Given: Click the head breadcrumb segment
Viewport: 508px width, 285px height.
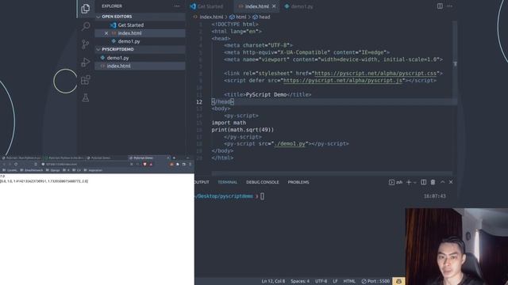Looking at the screenshot, I should [x=264, y=17].
